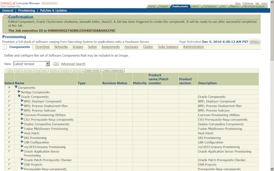The image size is (274, 171).
Task: Expand the BPEL Process Suitcase node
Action: tap(22, 110)
